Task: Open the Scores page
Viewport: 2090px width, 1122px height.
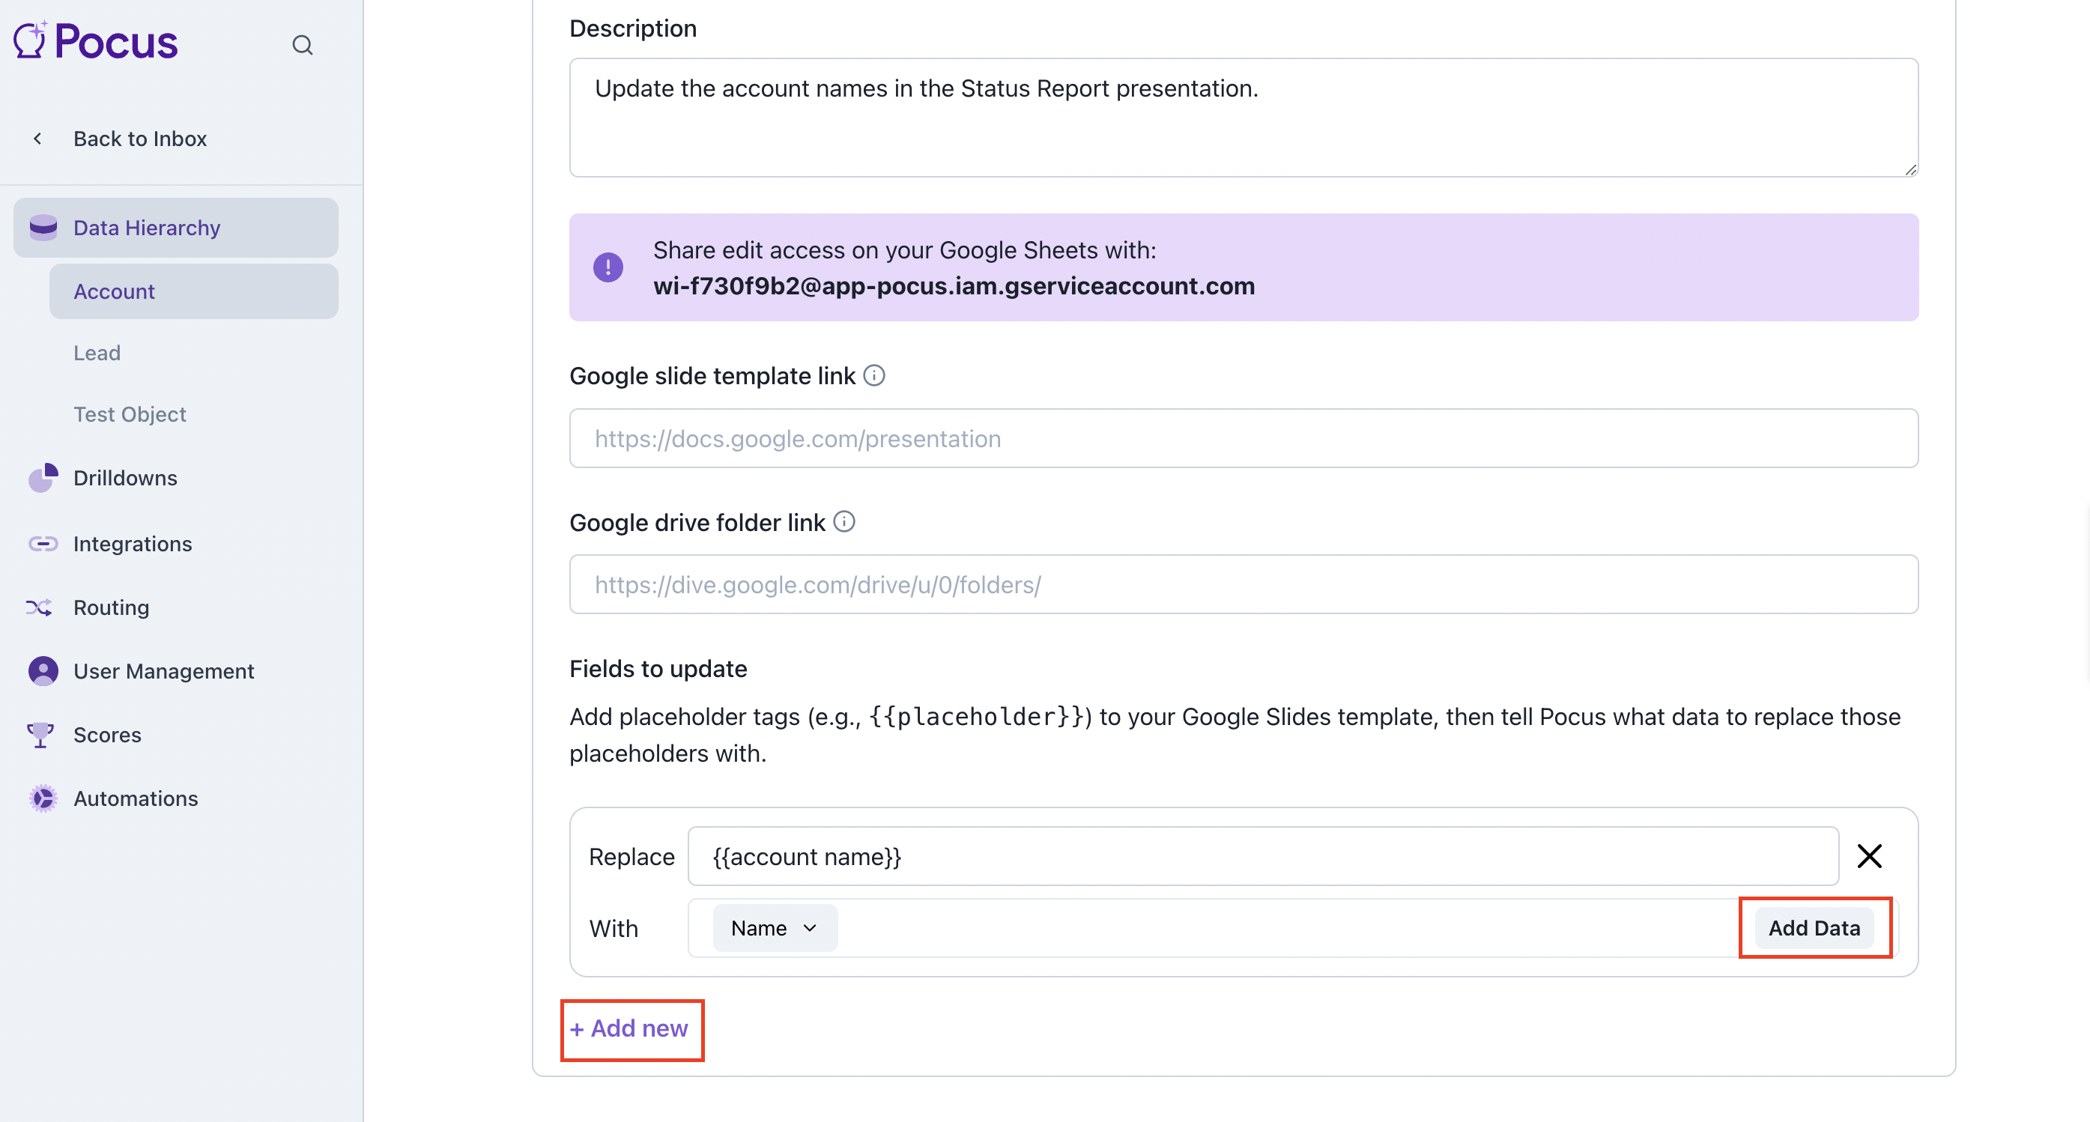Action: point(107,735)
